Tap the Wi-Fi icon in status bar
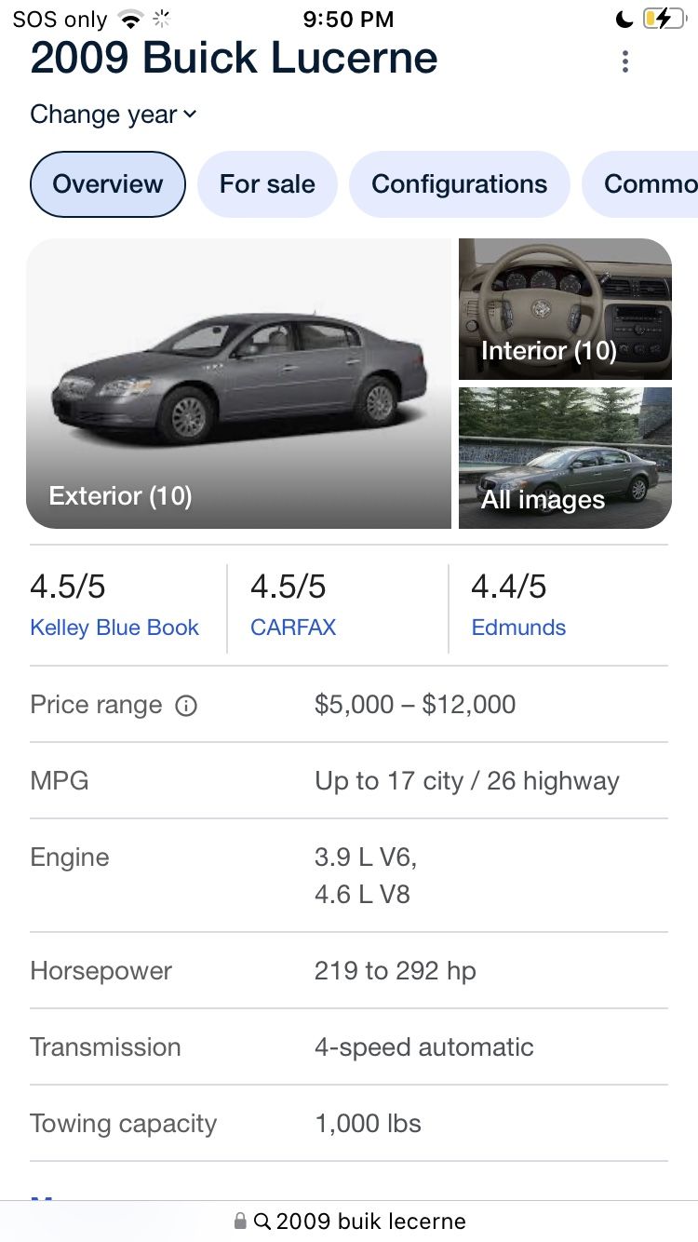This screenshot has height=1242, width=698. [131, 19]
